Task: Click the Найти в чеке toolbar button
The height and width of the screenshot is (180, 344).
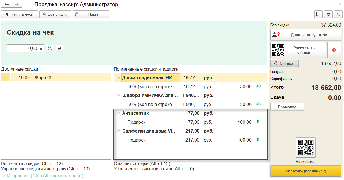Action: pyautogui.click(x=20, y=14)
